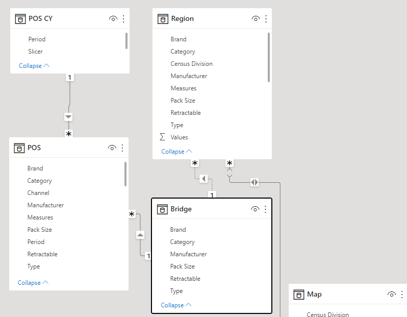Select Census Division field in Map table

tap(327, 314)
